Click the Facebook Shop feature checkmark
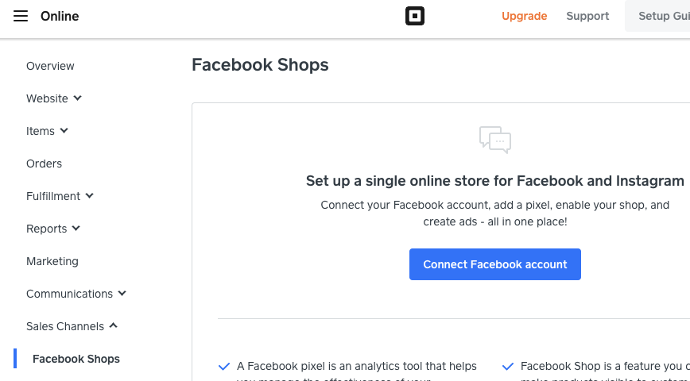690x381 pixels. coord(508,367)
